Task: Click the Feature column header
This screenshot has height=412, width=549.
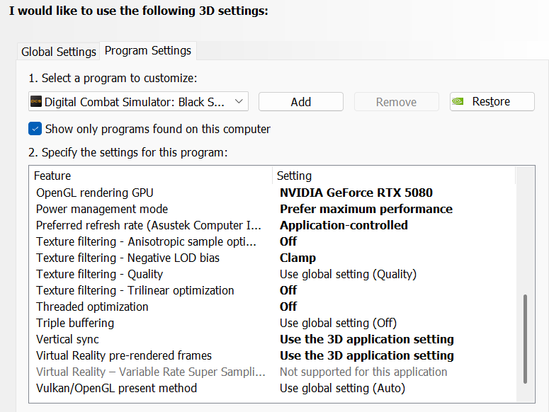Action: 151,176
